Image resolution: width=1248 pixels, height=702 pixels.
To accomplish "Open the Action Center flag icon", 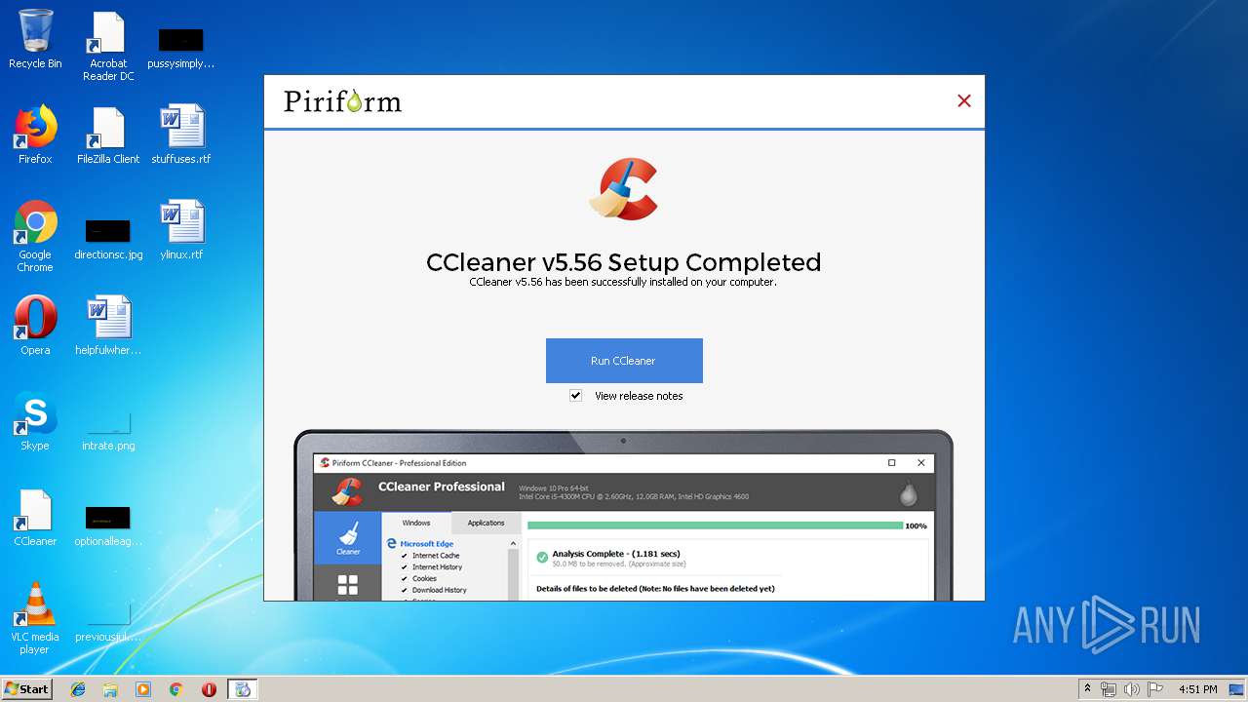I will tap(1155, 689).
